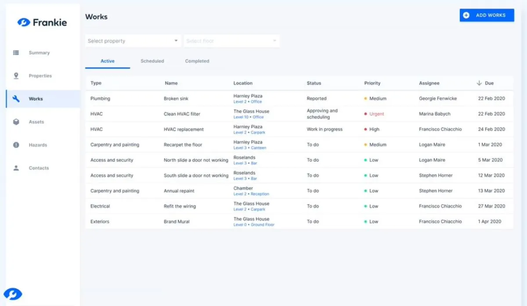This screenshot has width=527, height=306.
Task: Open the Select floor dropdown
Action: (x=231, y=41)
